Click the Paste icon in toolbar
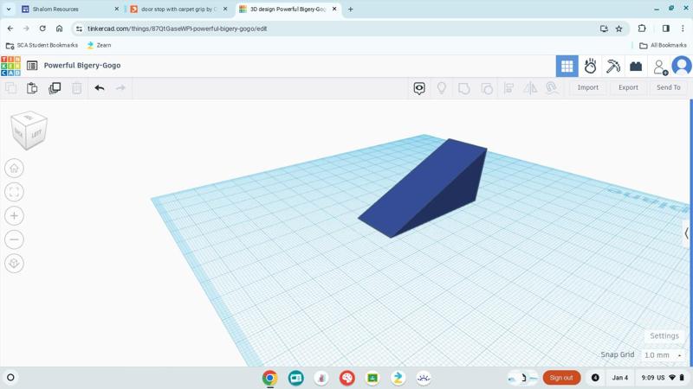 32,87
